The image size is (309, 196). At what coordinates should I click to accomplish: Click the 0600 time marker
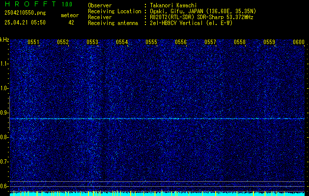point(299,42)
